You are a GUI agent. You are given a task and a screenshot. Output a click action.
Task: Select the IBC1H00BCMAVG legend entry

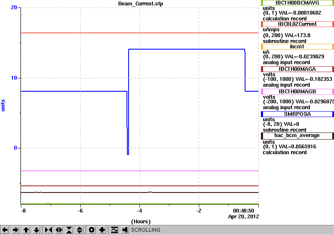[297, 3]
